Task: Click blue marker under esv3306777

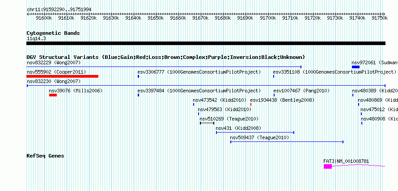Action: 138,76
